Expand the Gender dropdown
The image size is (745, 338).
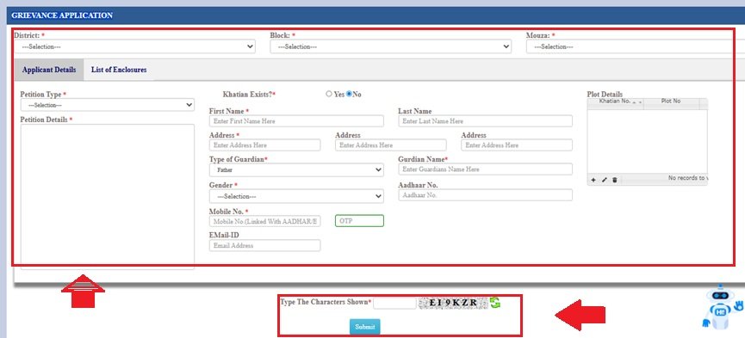pyautogui.click(x=296, y=196)
